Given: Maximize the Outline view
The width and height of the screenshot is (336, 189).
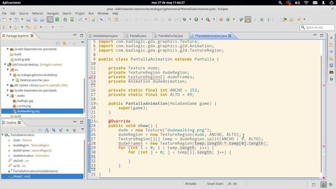Looking at the screenshot, I should click(82, 122).
